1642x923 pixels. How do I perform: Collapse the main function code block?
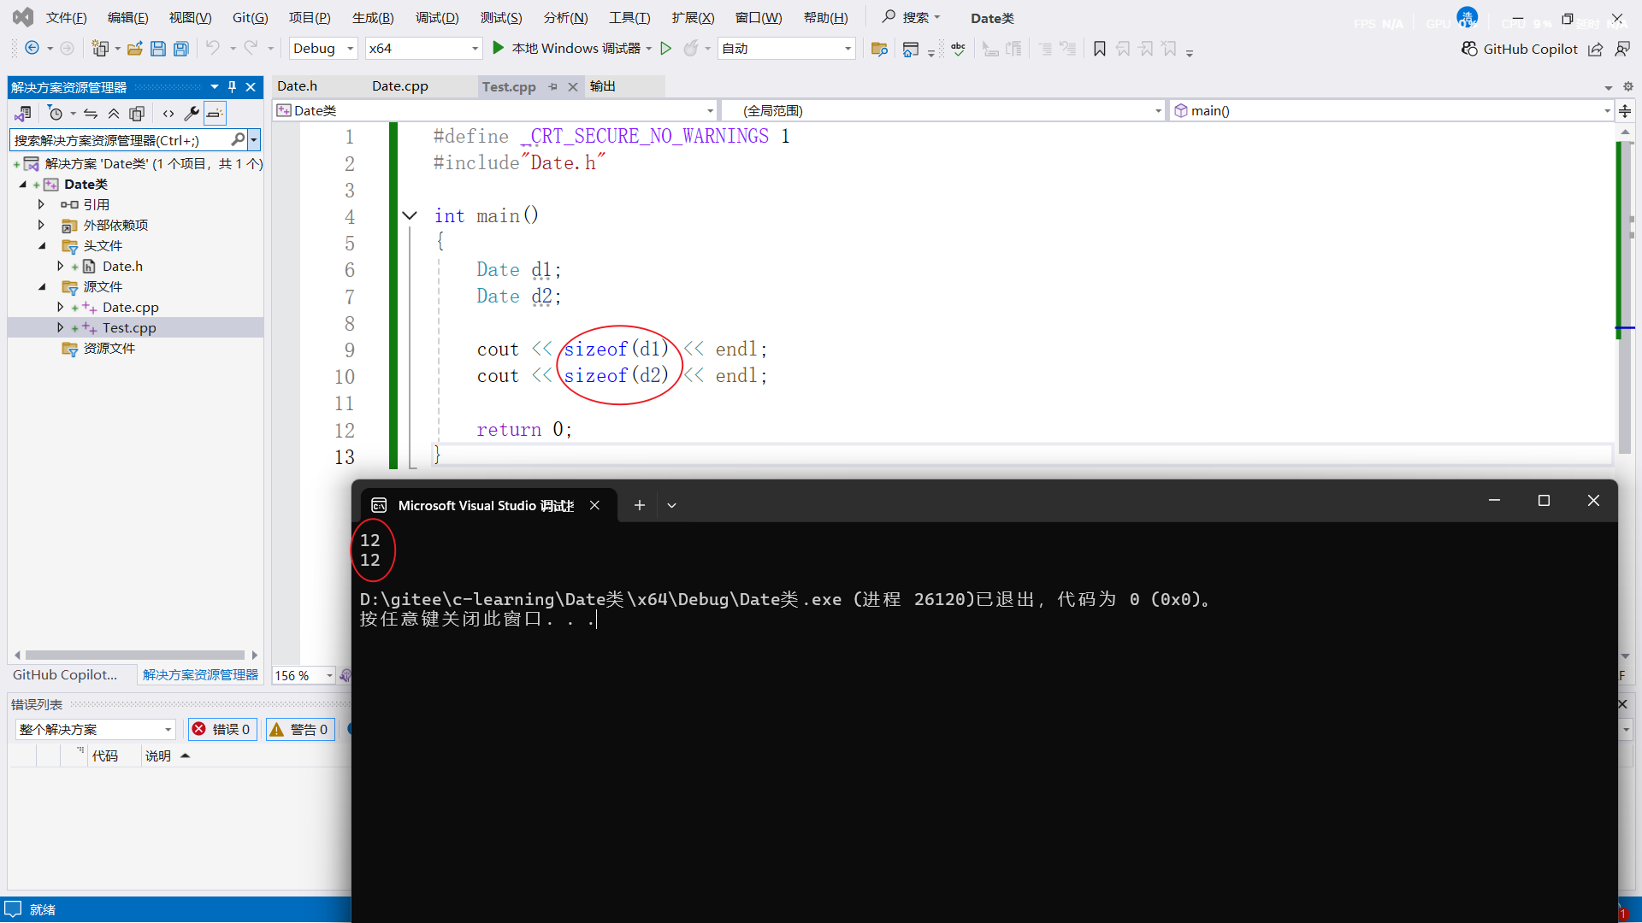click(x=410, y=216)
